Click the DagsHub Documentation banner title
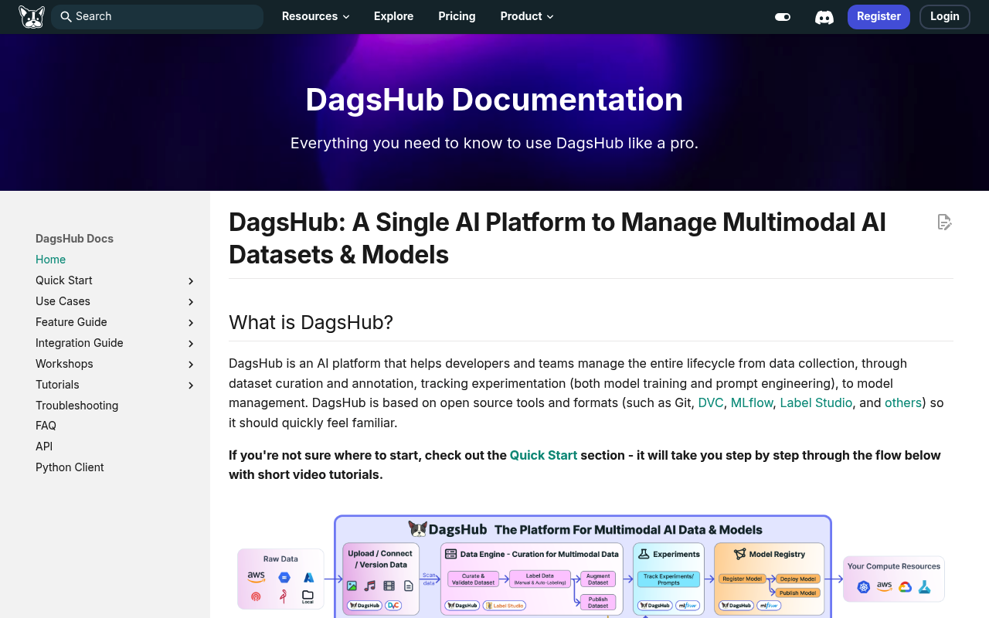989x618 pixels. click(494, 100)
